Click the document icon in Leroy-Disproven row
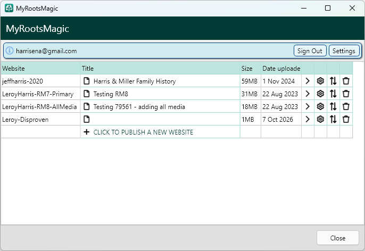The image size is (365, 251). (87, 119)
